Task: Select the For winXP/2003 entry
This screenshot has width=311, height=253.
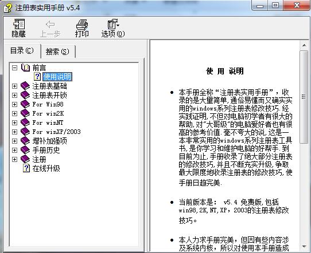Action: coord(57,132)
